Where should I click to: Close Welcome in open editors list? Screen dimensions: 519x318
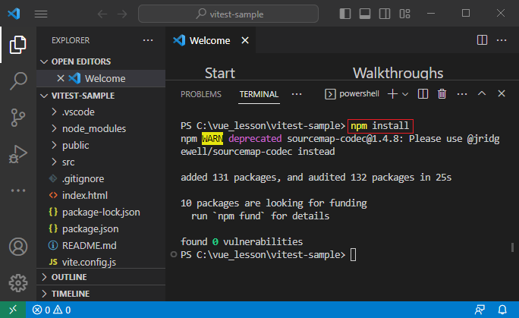pos(61,78)
